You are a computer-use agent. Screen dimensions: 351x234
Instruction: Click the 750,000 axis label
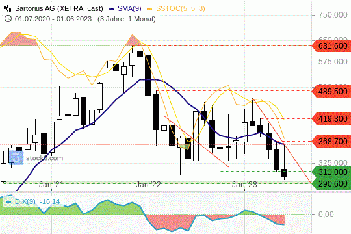coord(333,15)
